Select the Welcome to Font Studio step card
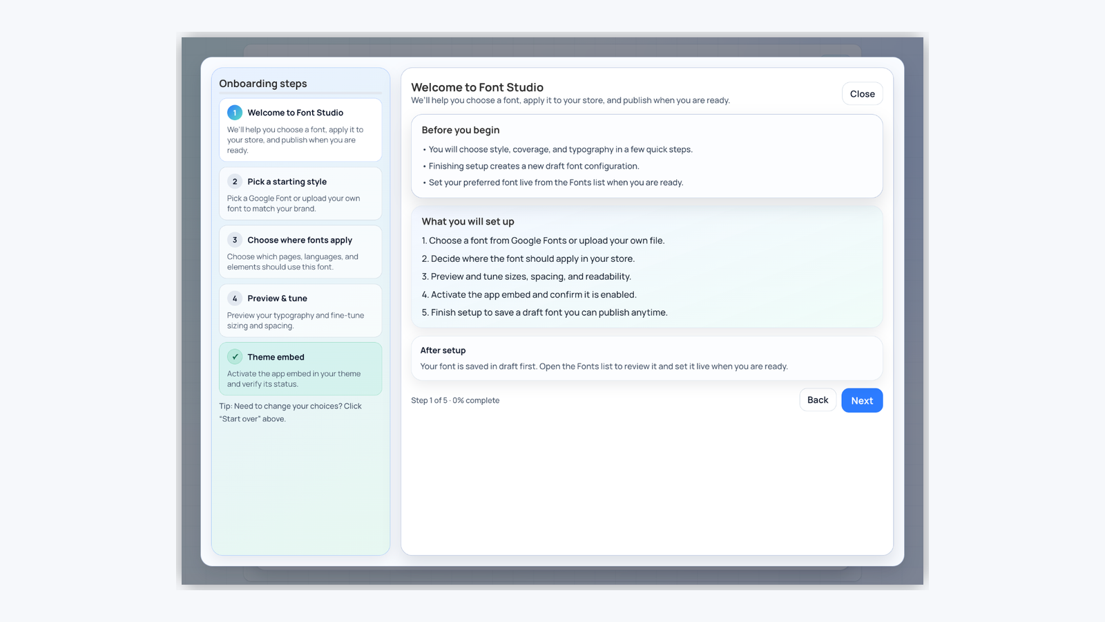Viewport: 1105px width, 622px height. tap(300, 130)
